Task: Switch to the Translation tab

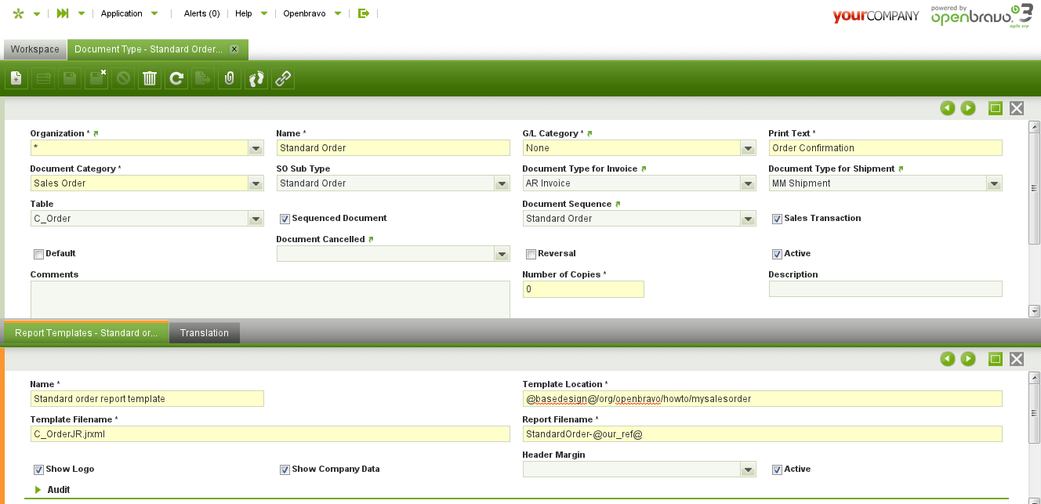Action: click(x=204, y=333)
